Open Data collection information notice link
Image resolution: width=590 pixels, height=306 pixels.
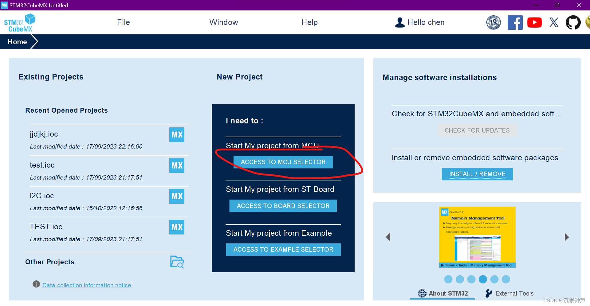click(87, 285)
